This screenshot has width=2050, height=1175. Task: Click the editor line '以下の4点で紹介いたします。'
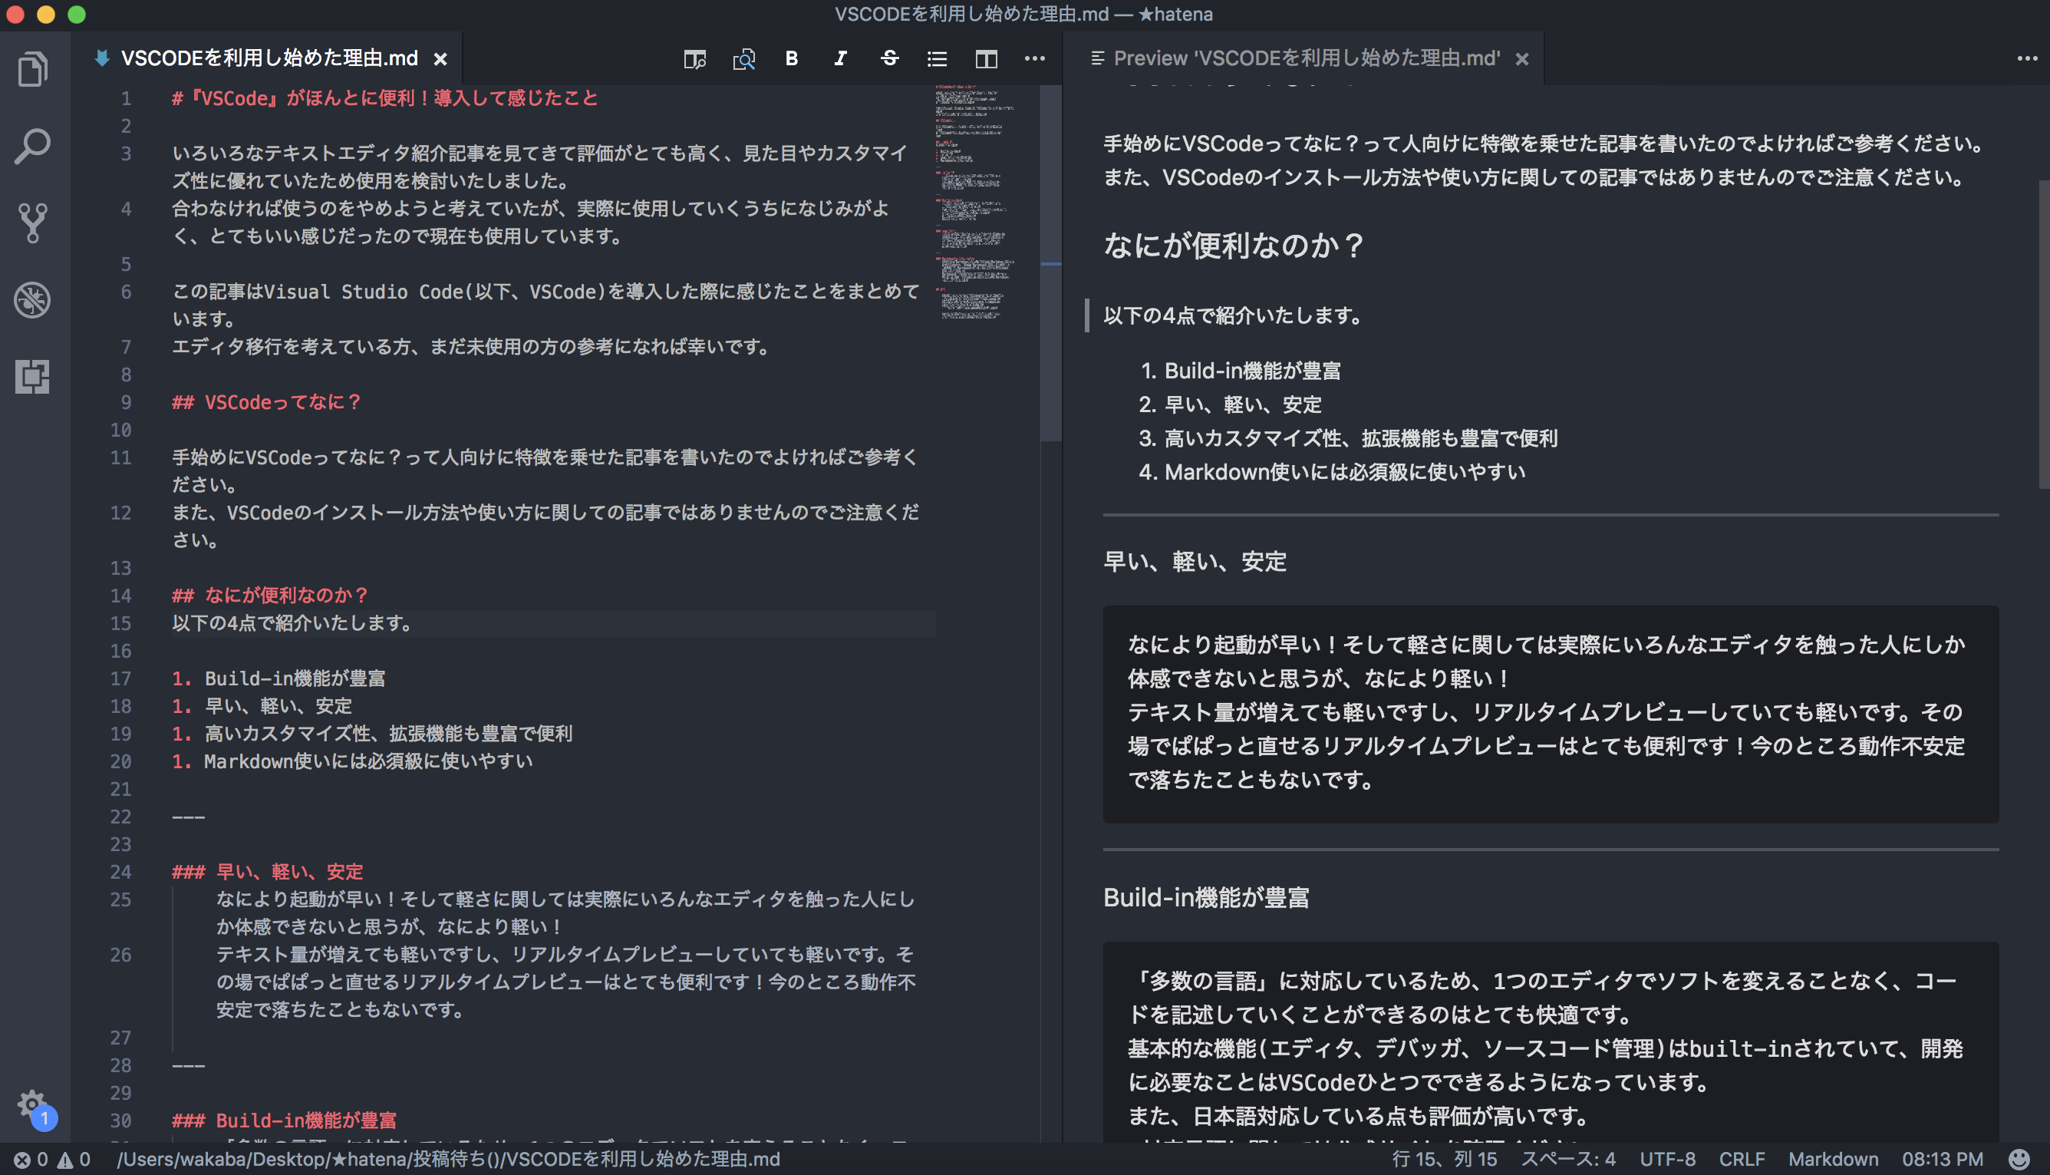click(x=292, y=623)
